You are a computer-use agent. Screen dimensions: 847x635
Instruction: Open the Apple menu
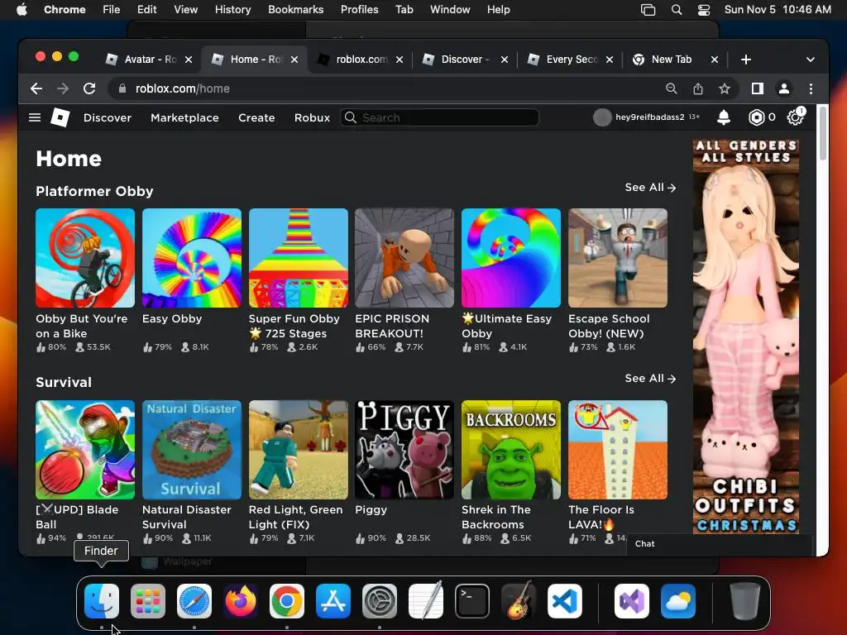point(22,10)
